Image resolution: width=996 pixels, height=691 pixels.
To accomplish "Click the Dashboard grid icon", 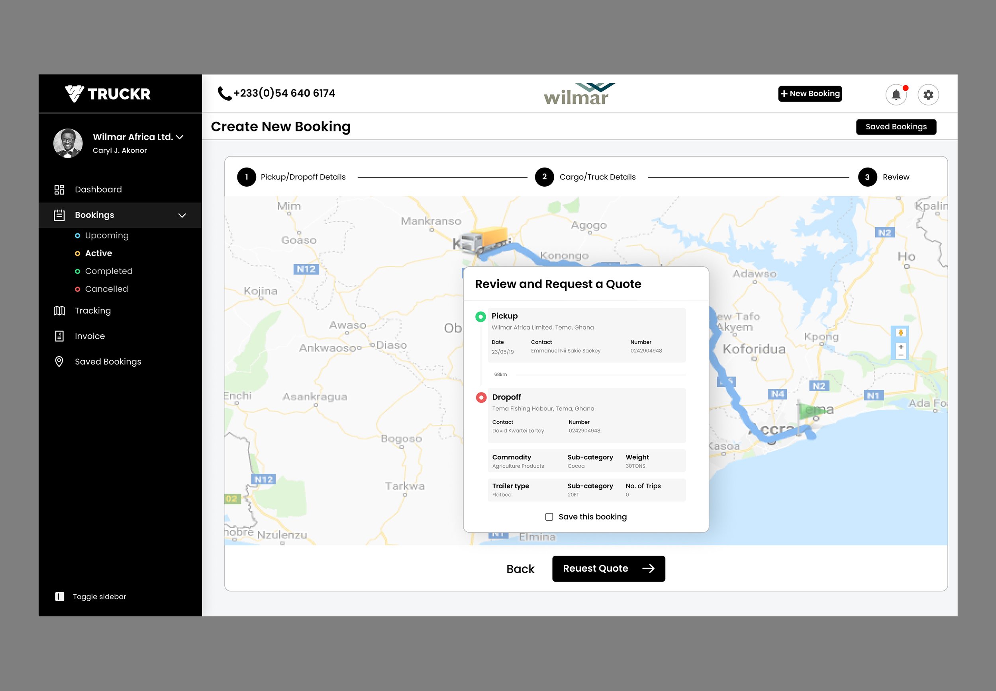I will pyautogui.click(x=59, y=189).
